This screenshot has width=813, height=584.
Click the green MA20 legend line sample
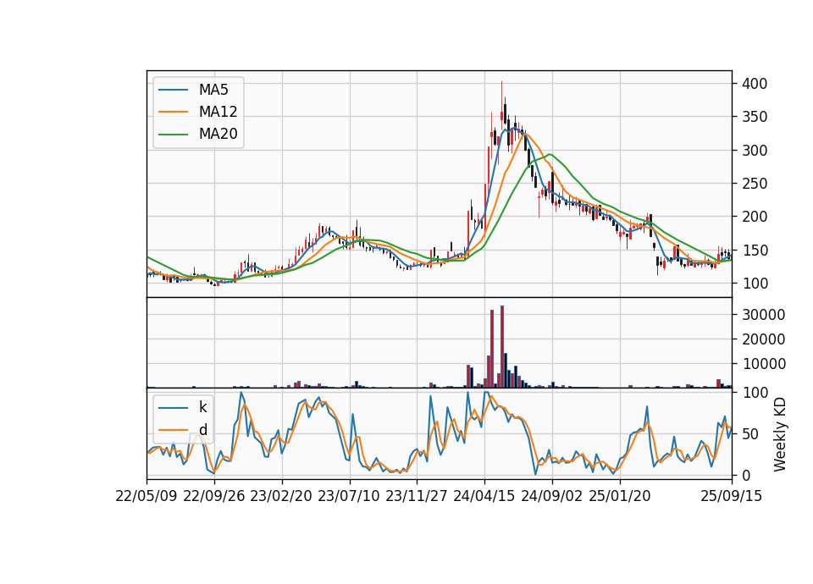tap(173, 135)
